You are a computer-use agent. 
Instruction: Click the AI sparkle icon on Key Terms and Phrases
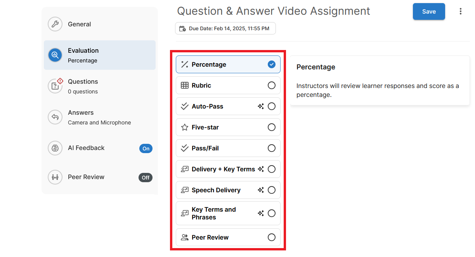261,213
